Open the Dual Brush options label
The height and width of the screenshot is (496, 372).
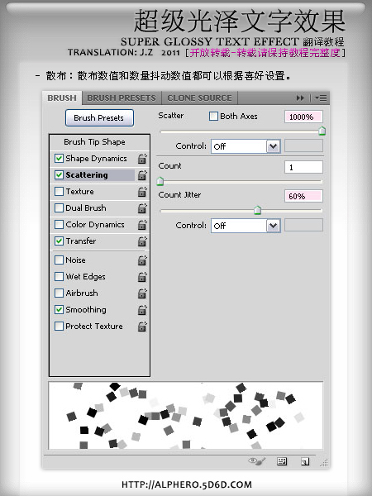pyautogui.click(x=86, y=207)
